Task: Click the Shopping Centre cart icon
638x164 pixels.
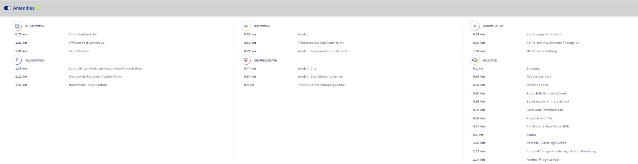Action: (x=246, y=60)
